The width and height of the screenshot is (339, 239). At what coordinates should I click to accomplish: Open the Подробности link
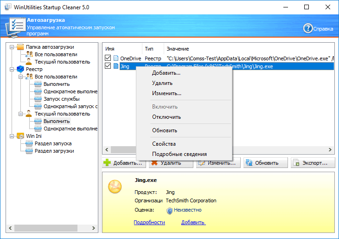click(x=149, y=222)
